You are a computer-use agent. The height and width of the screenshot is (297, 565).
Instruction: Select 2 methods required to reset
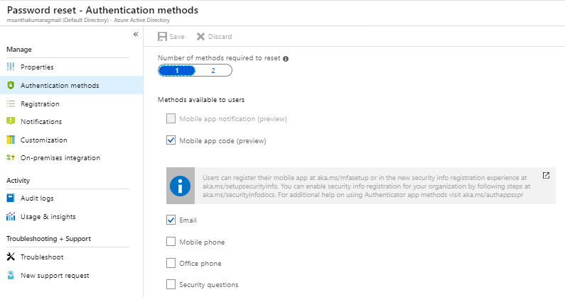point(213,70)
